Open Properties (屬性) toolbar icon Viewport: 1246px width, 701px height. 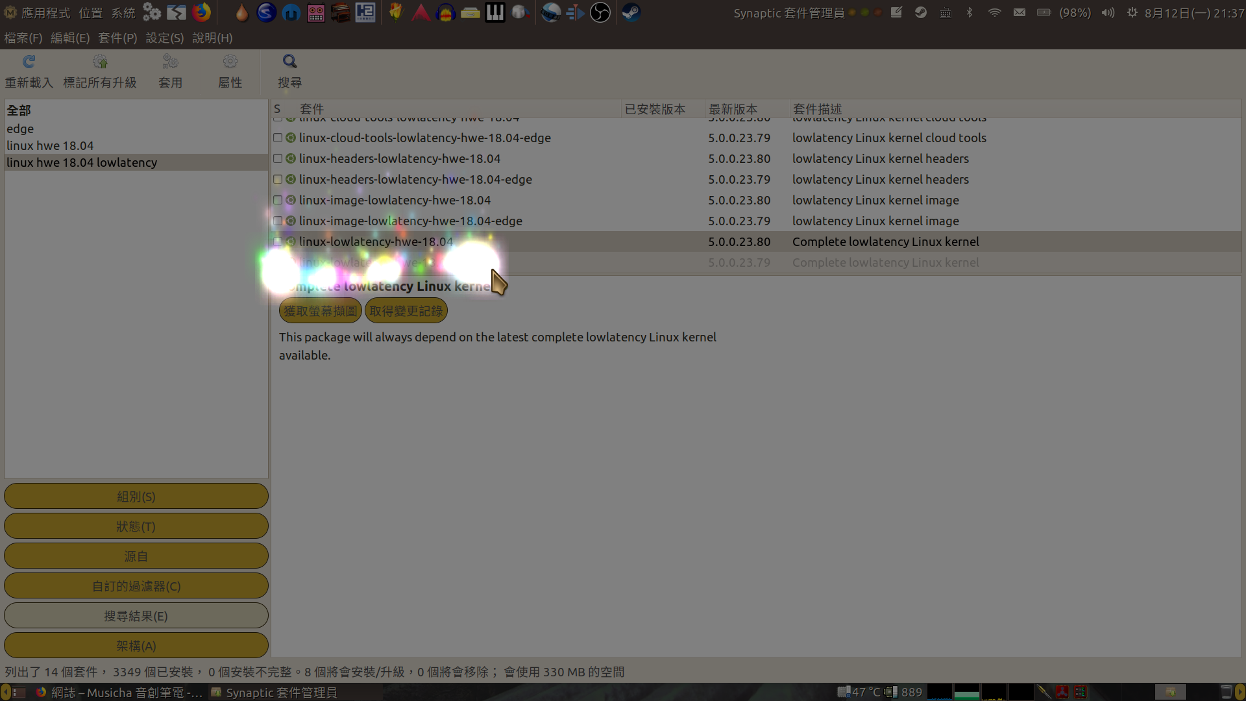tap(230, 62)
